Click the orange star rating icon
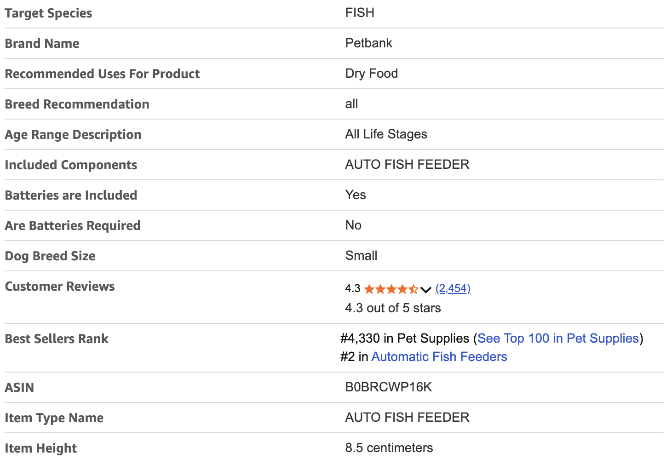The image size is (666, 459). pos(390,289)
